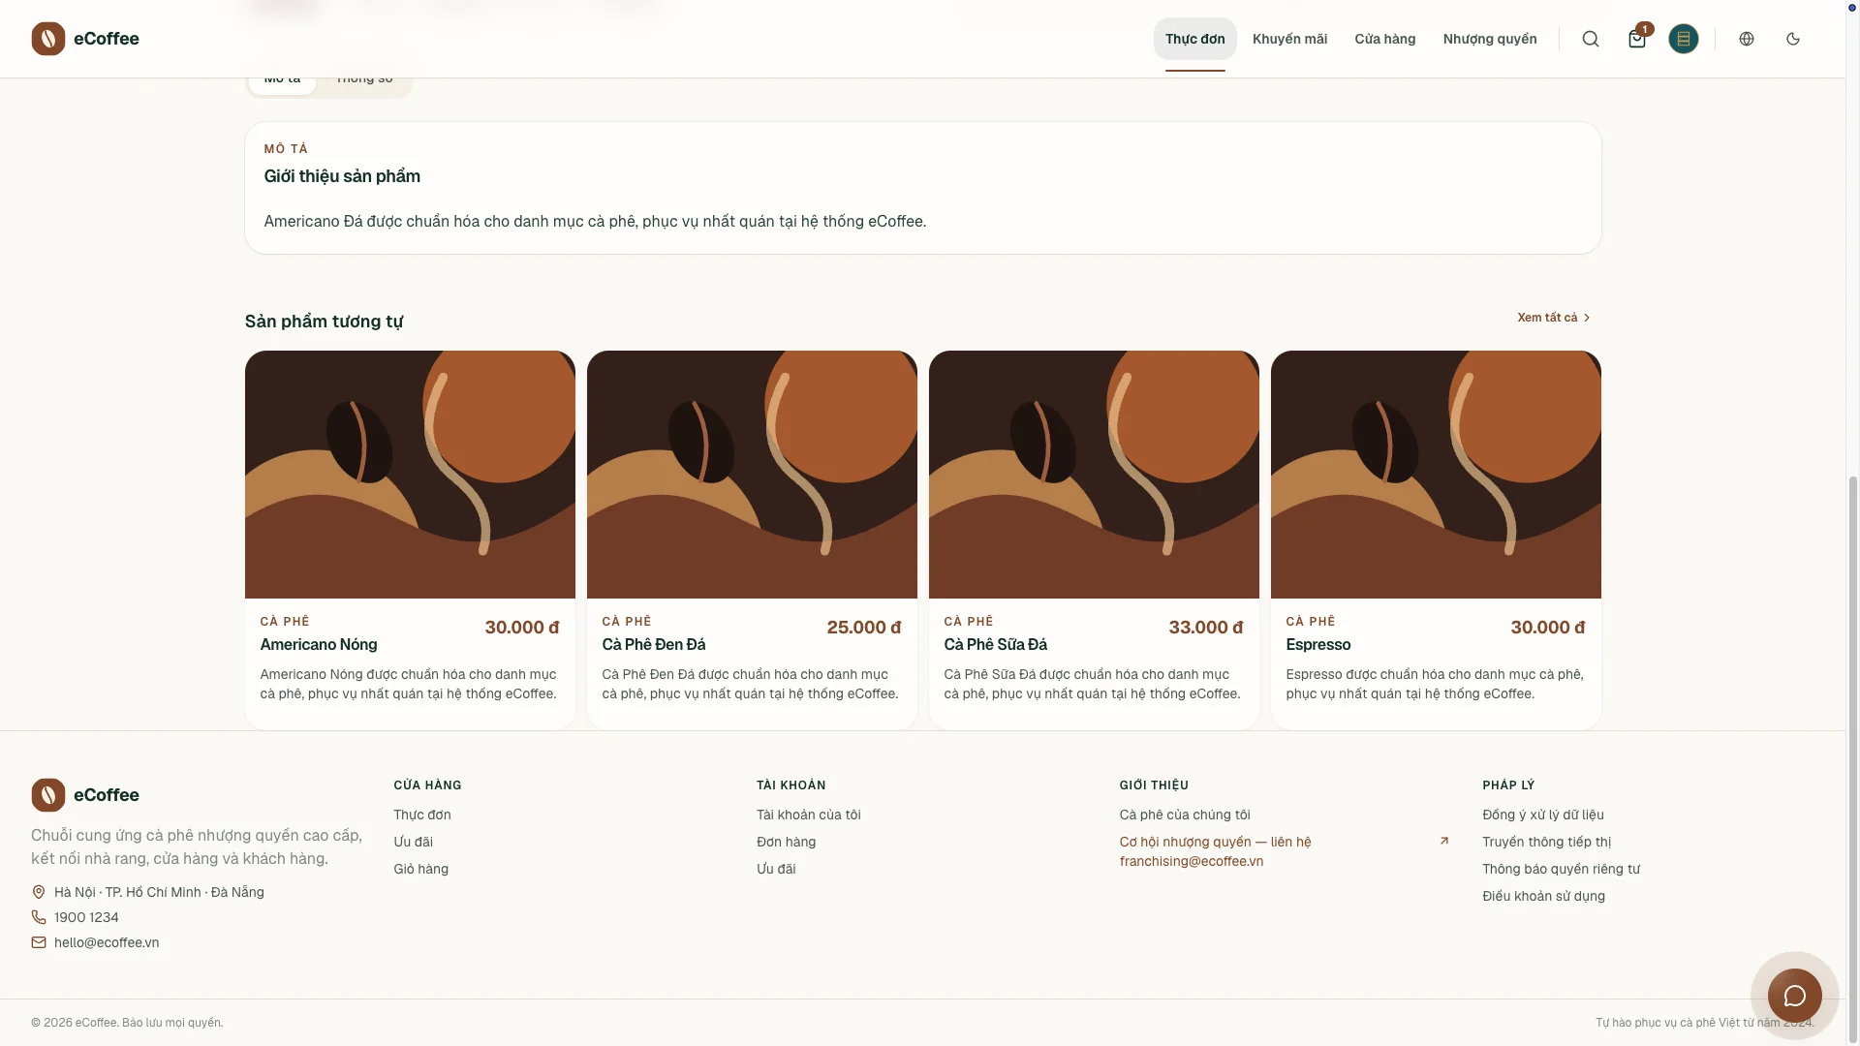Open the Khuyến mãi menu item
The width and height of the screenshot is (1860, 1046).
click(1289, 39)
